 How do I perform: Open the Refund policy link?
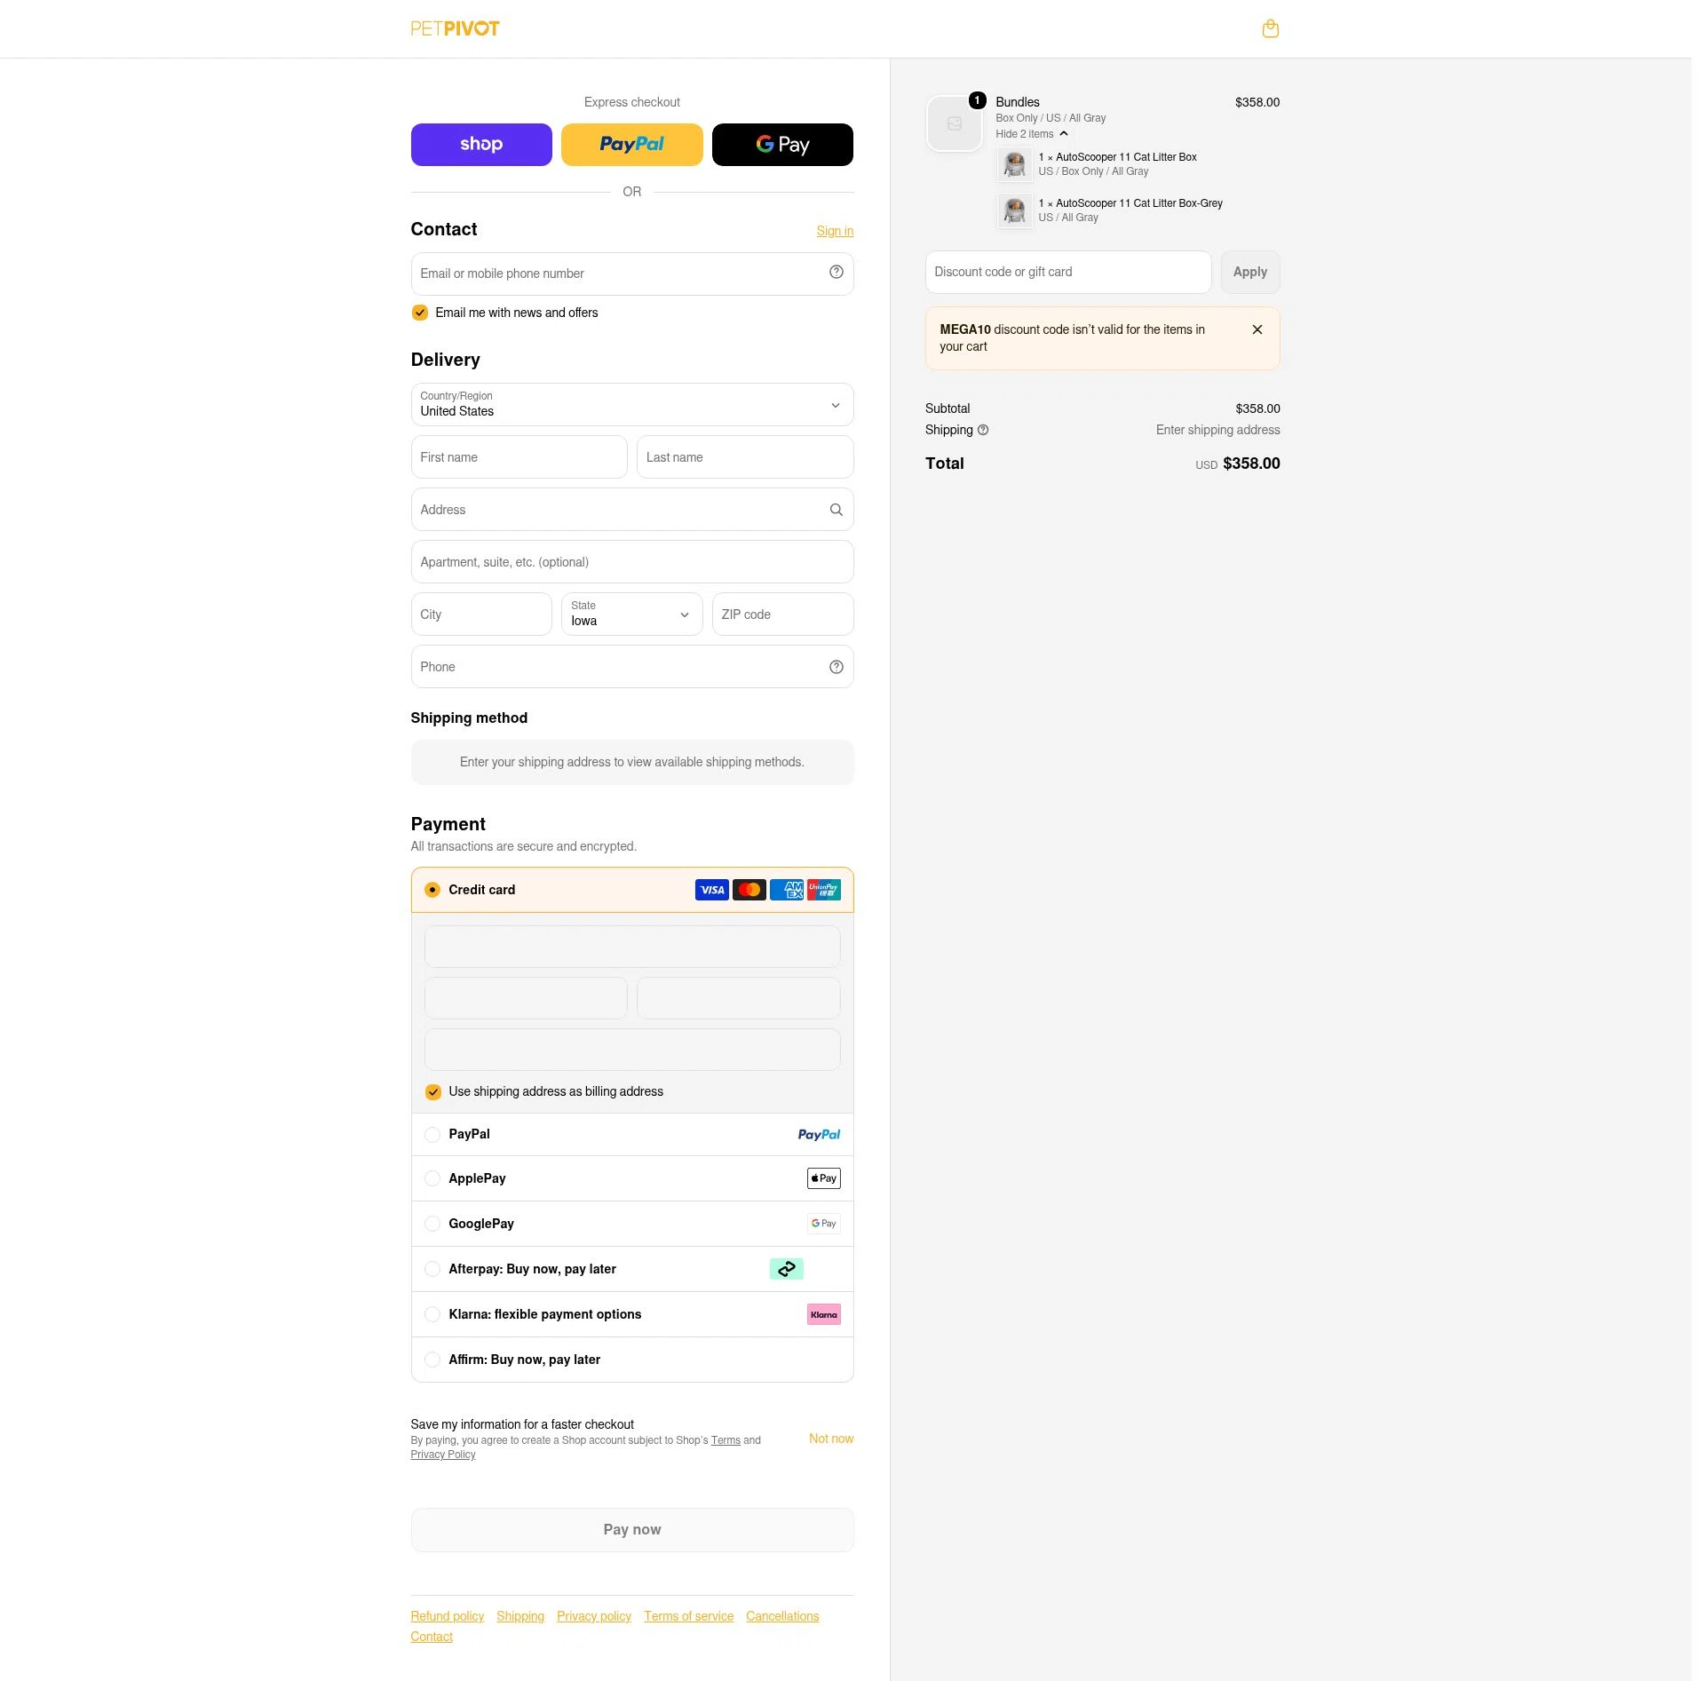tap(448, 1616)
